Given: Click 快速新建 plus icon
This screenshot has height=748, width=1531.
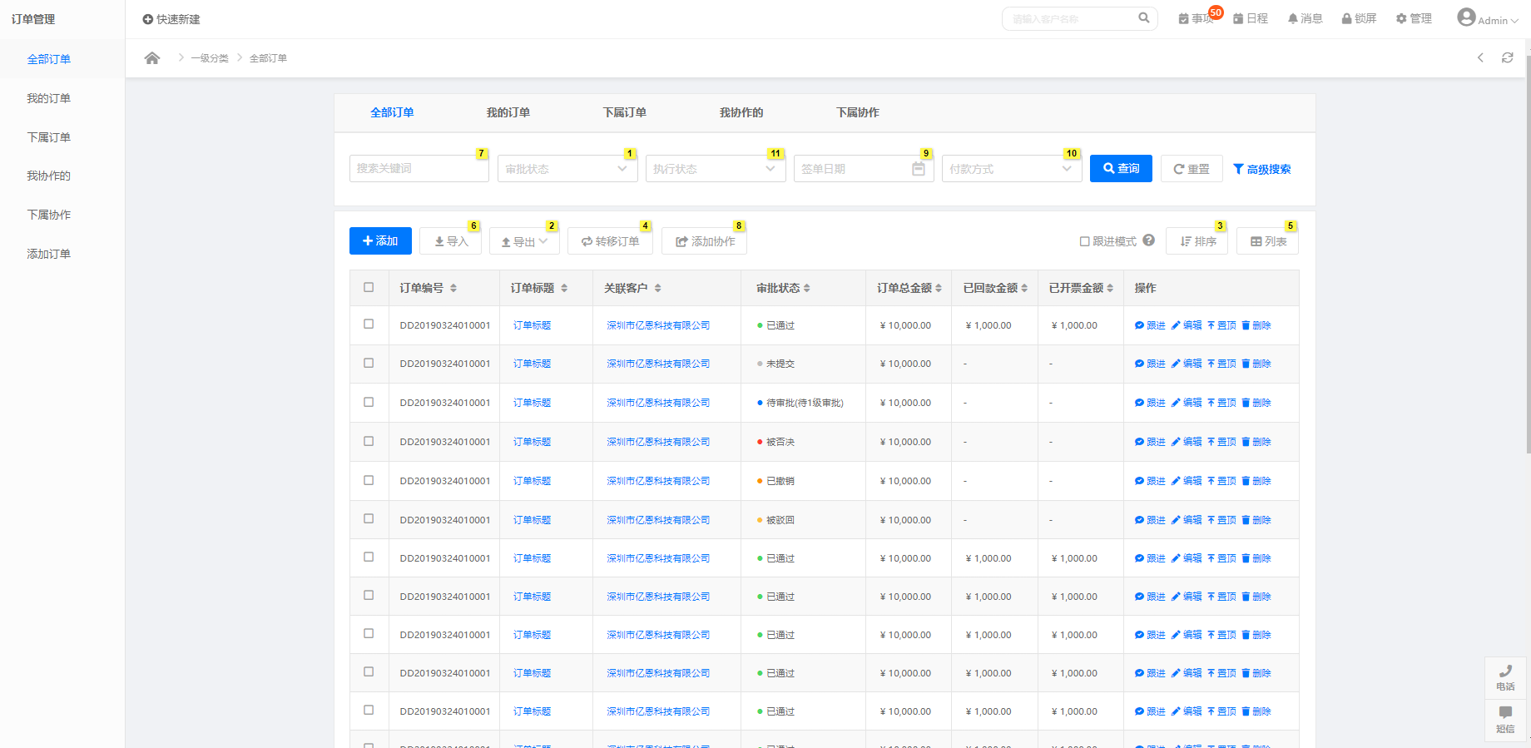Looking at the screenshot, I should pyautogui.click(x=147, y=19).
